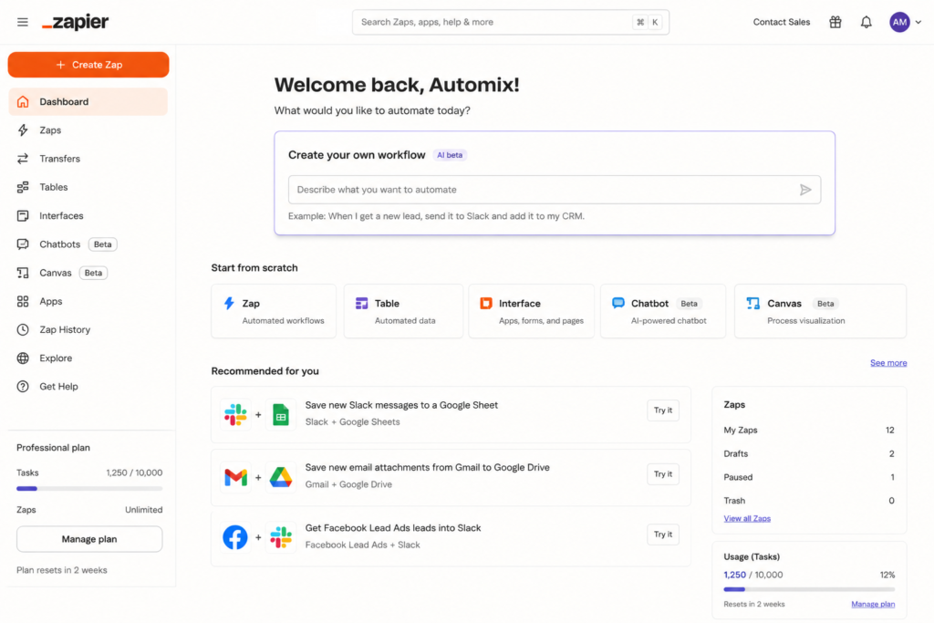Viewport: 934px width, 623px height.
Task: Click the Google Sheets icon
Action: point(281,414)
